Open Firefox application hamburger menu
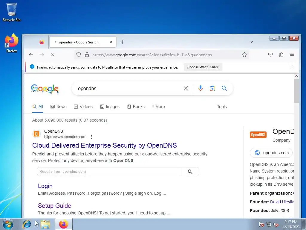Viewport: 306px width, 230px height. (x=292, y=55)
